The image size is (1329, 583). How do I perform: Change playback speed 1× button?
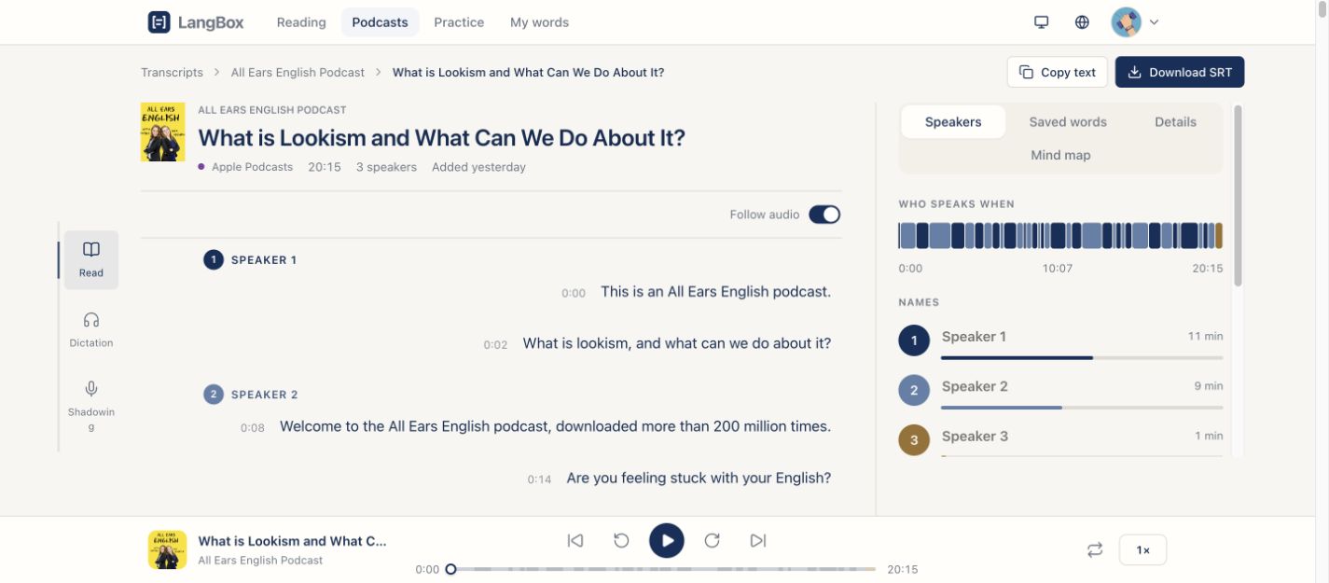1142,550
